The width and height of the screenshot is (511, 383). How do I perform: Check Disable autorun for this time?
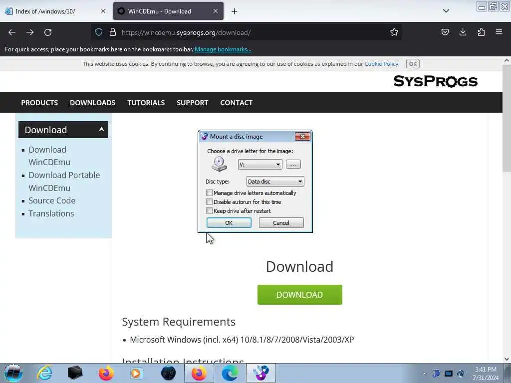pos(209,202)
